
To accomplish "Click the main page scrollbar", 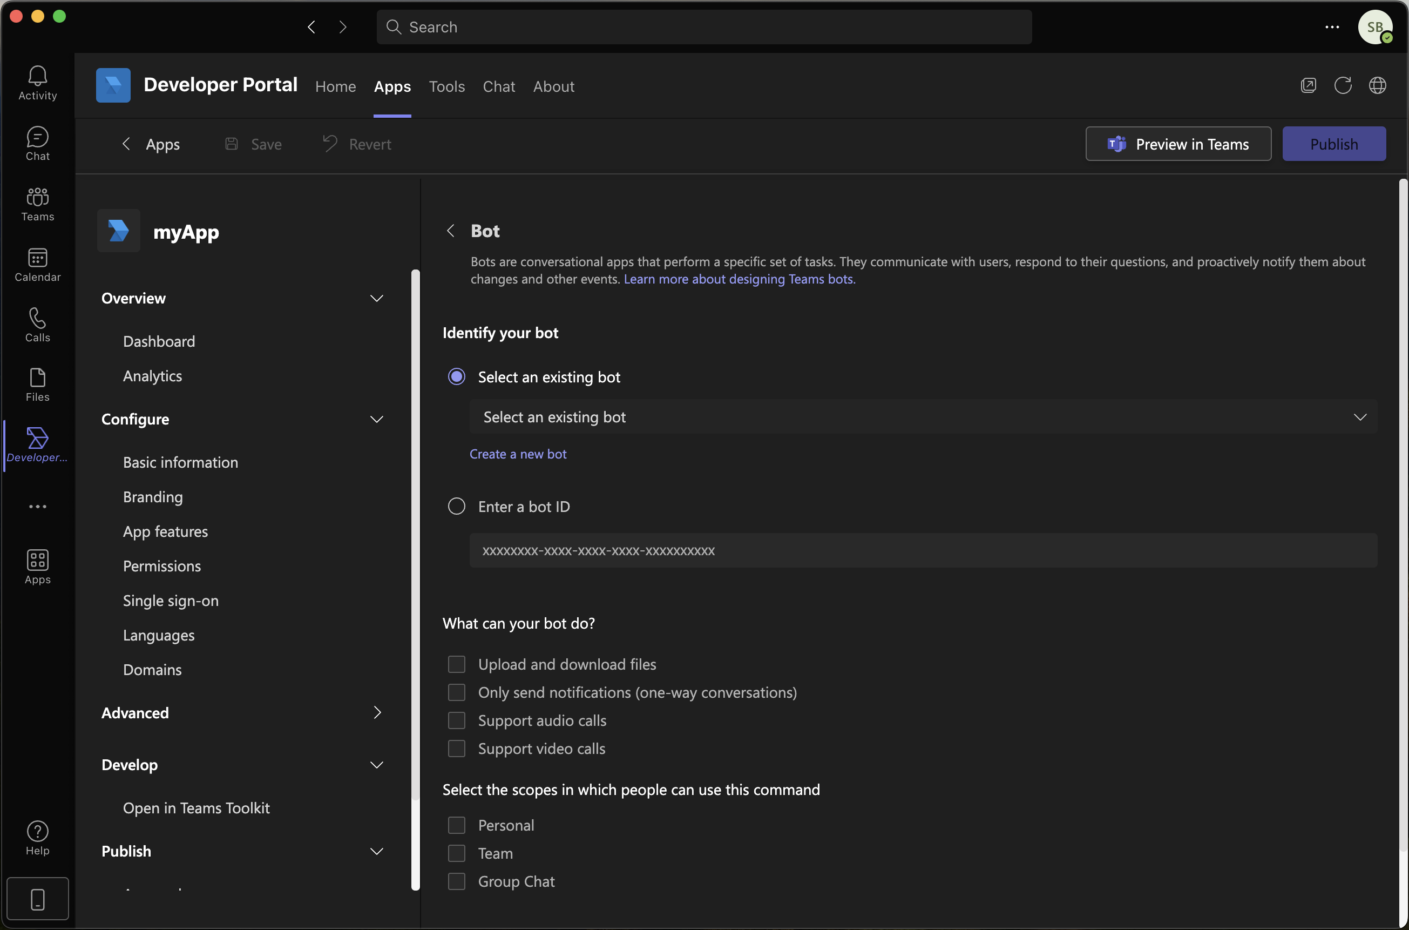I will coord(1403,514).
